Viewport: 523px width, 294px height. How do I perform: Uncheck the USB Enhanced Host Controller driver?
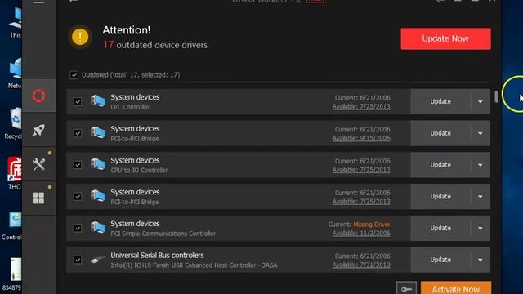(x=78, y=260)
